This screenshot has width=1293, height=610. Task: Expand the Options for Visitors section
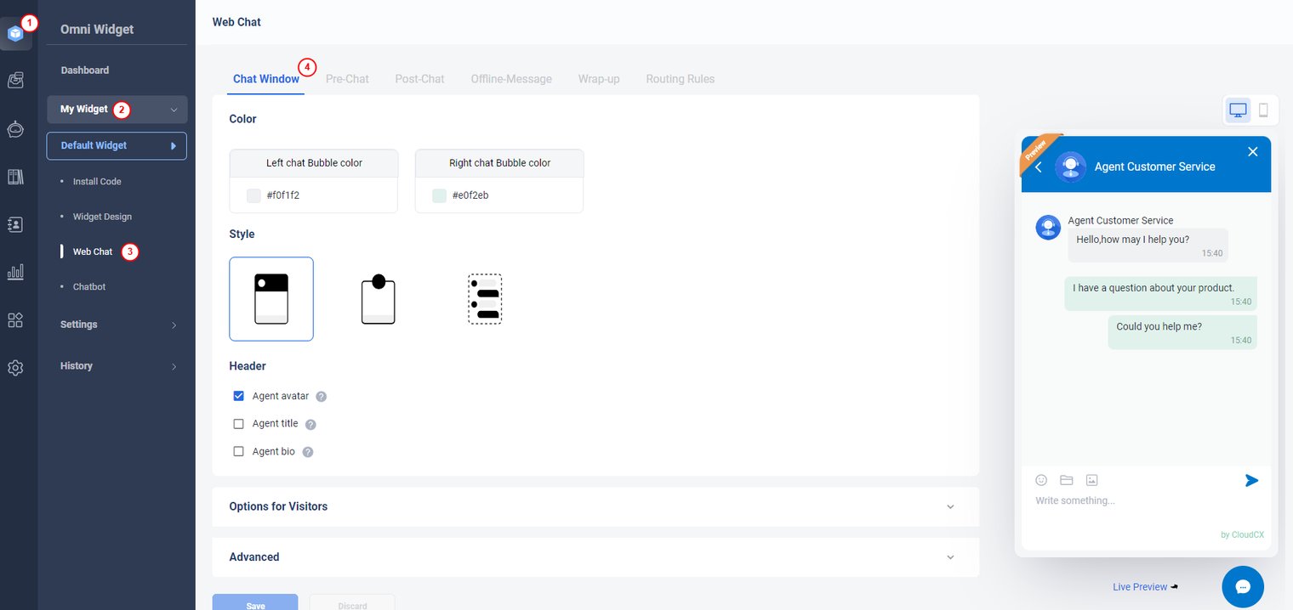click(x=595, y=506)
